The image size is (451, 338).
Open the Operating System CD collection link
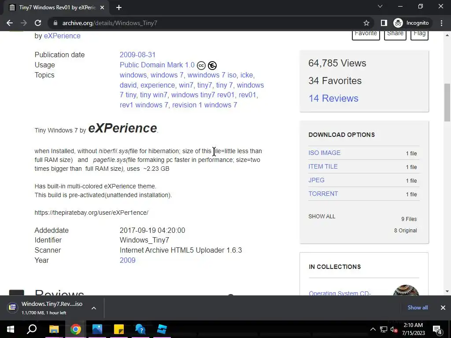(340, 293)
